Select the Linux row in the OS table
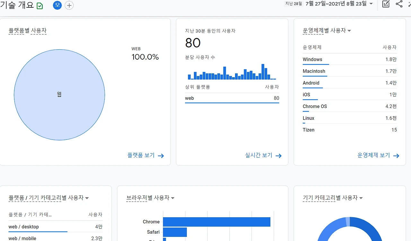Screen dimensions: 411x241 (350, 118)
